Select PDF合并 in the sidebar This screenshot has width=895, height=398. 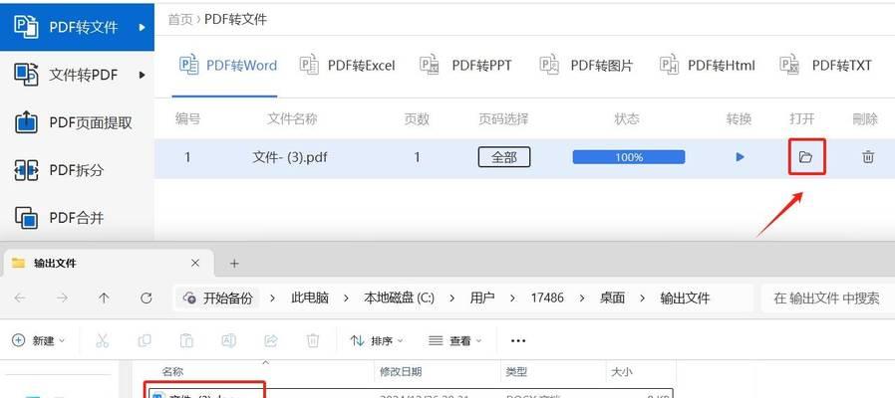(x=77, y=217)
